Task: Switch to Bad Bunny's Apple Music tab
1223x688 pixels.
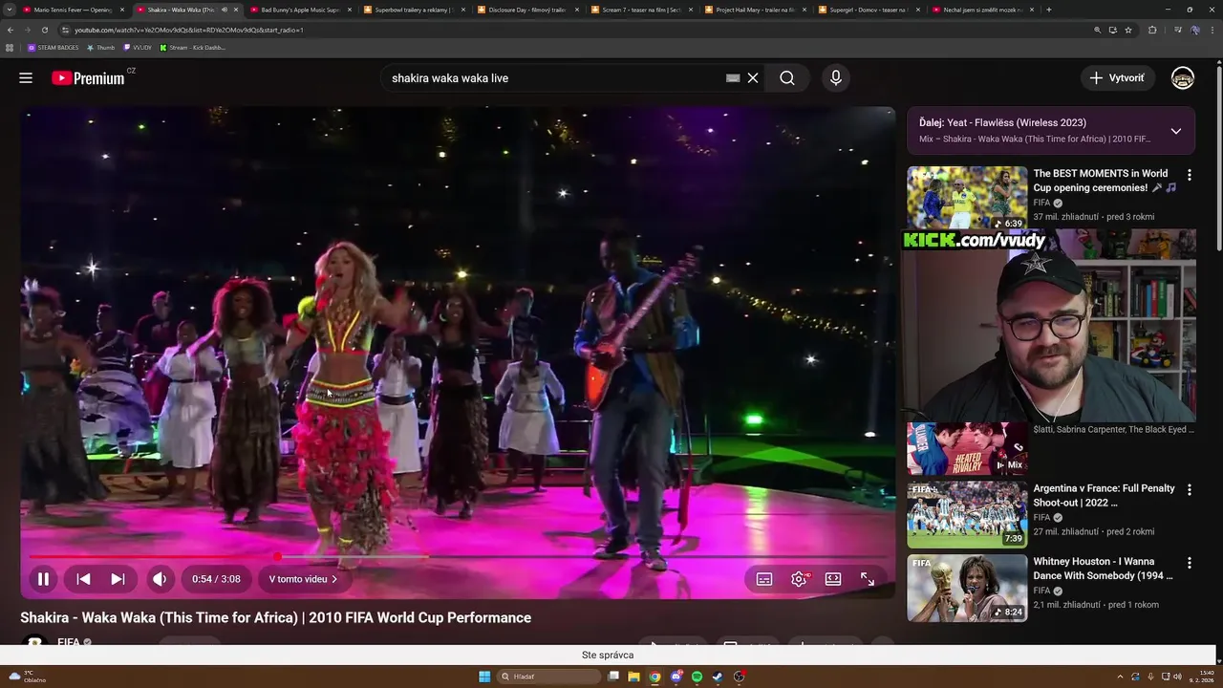Action: (x=301, y=10)
